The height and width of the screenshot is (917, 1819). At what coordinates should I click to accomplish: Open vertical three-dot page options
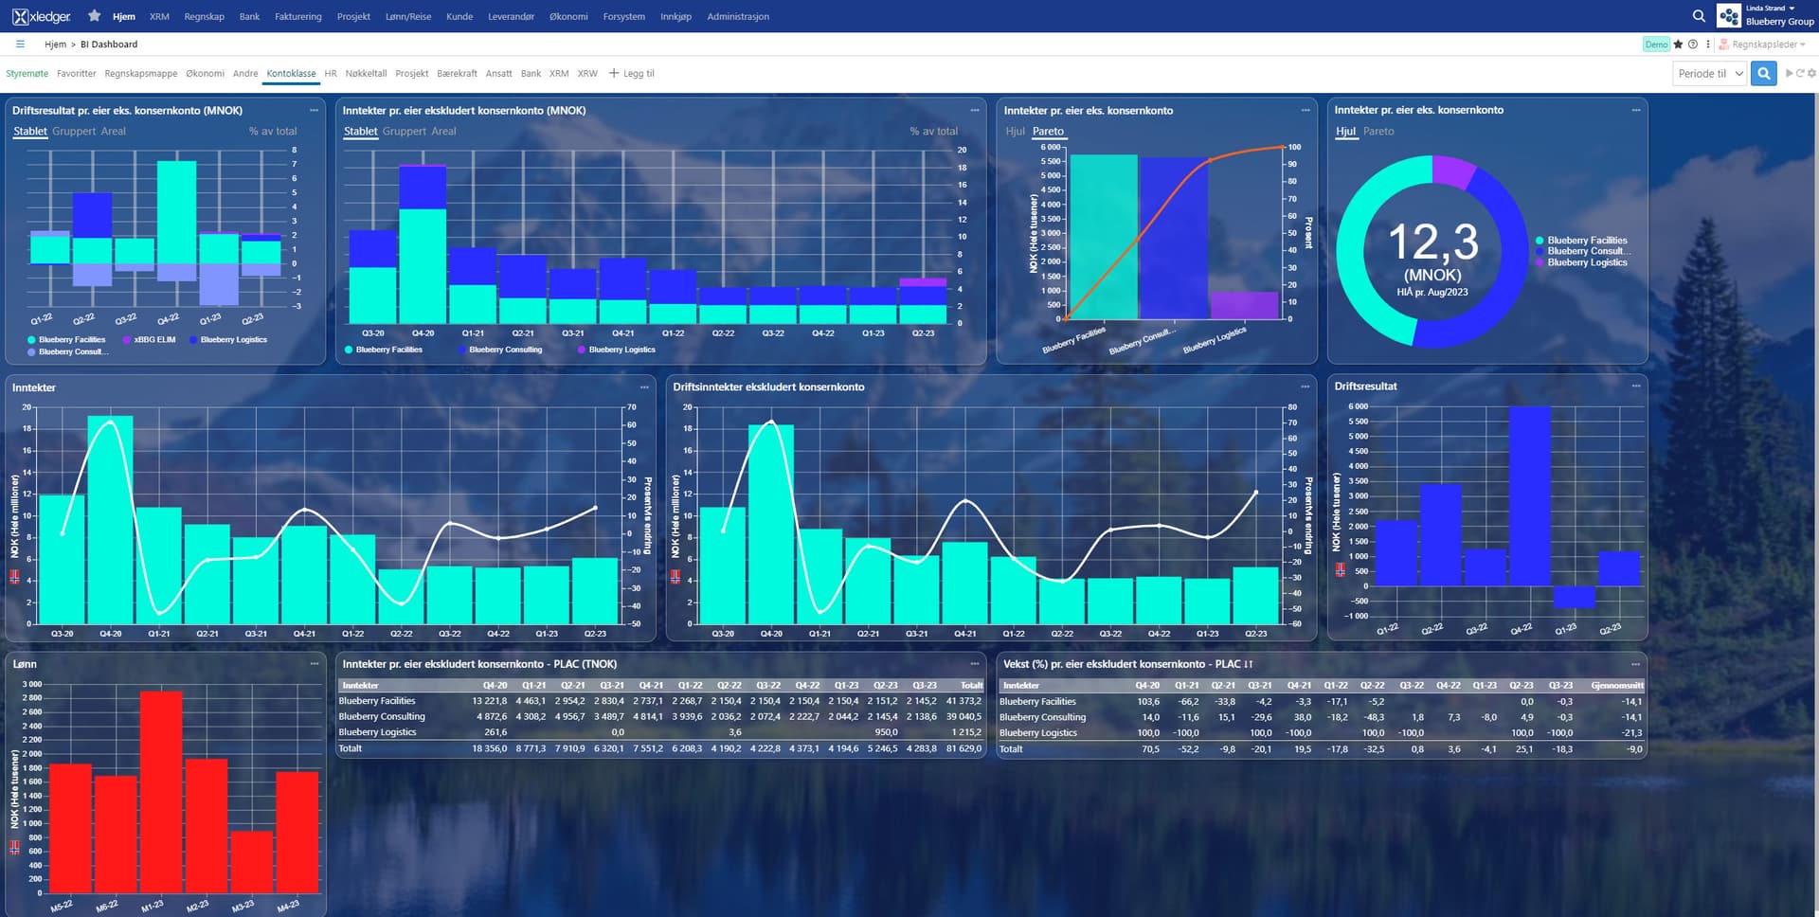[x=1708, y=45]
